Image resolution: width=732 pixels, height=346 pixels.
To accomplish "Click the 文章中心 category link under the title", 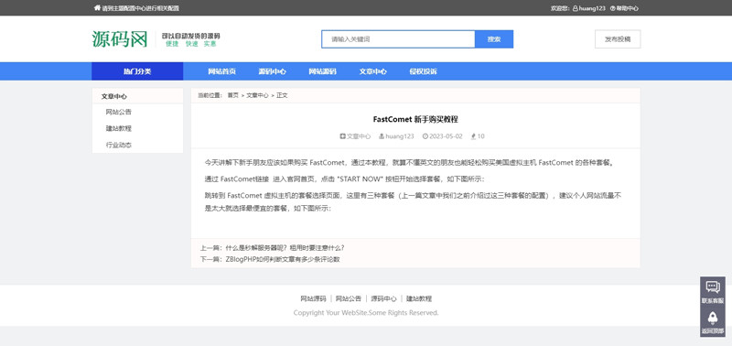I will [359, 136].
